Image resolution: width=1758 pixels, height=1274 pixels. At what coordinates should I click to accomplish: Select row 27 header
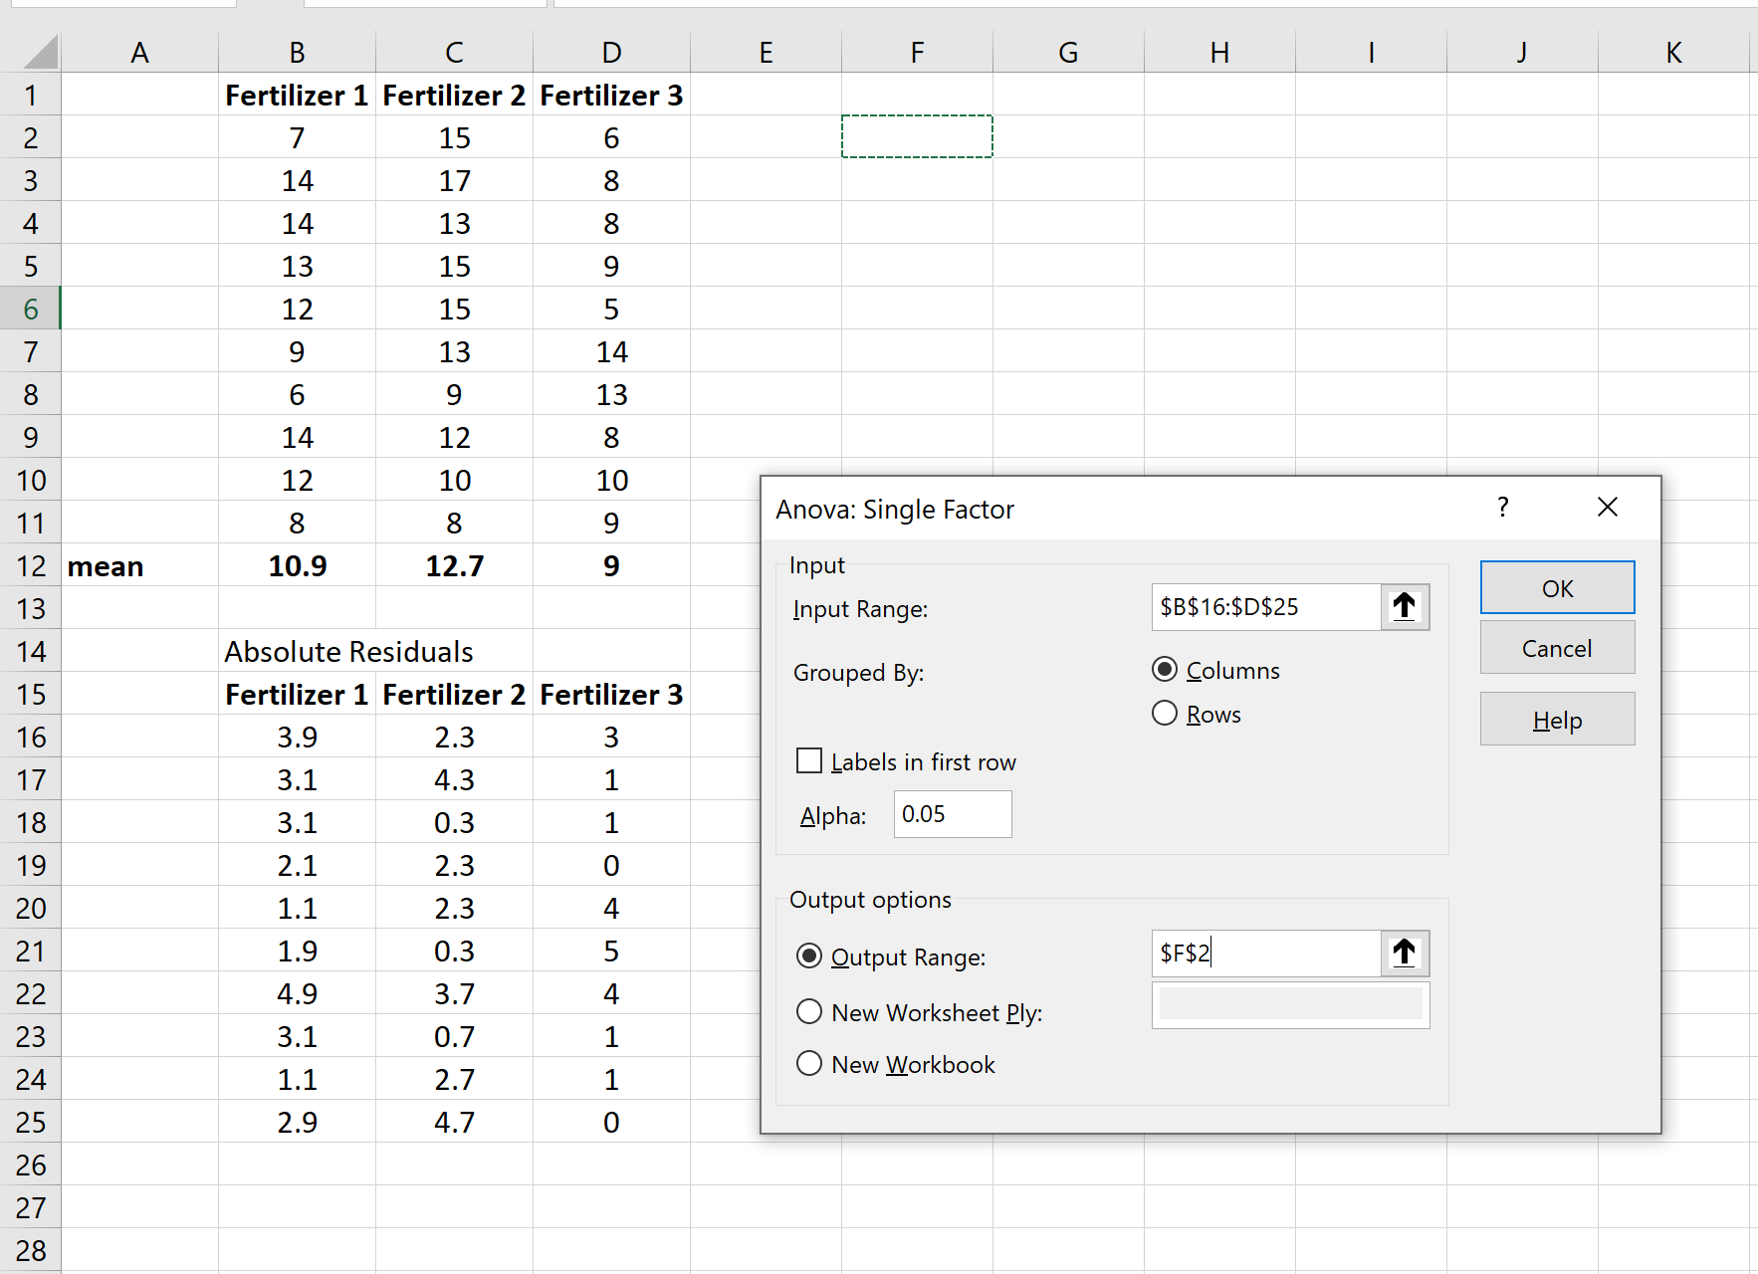30,1207
